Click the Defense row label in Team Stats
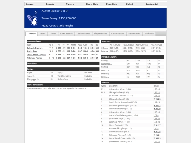Viewport: 191px width, 143px height. [x=104, y=51]
